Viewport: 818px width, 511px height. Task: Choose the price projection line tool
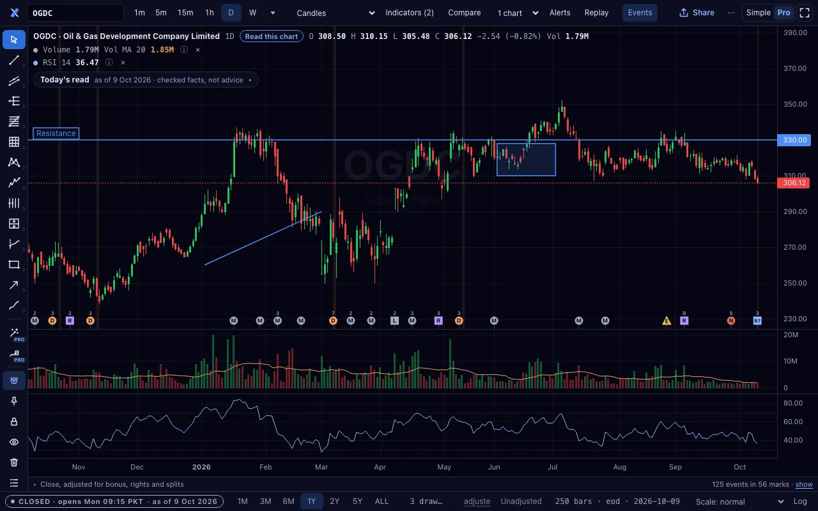pyautogui.click(x=14, y=183)
